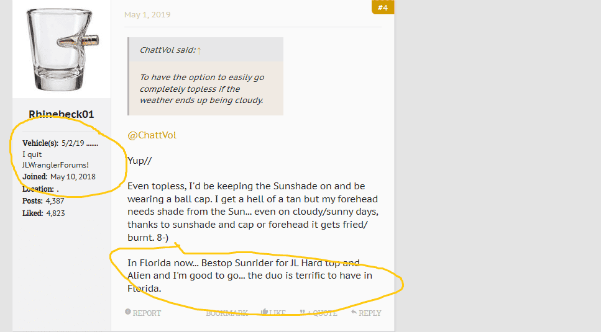The height and width of the screenshot is (332, 601).
Task: Click the 'Liked: 4,823' count
Action: 44,213
